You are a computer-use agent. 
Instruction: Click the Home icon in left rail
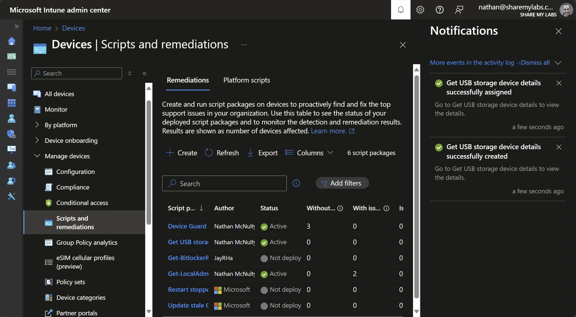pyautogui.click(x=11, y=41)
